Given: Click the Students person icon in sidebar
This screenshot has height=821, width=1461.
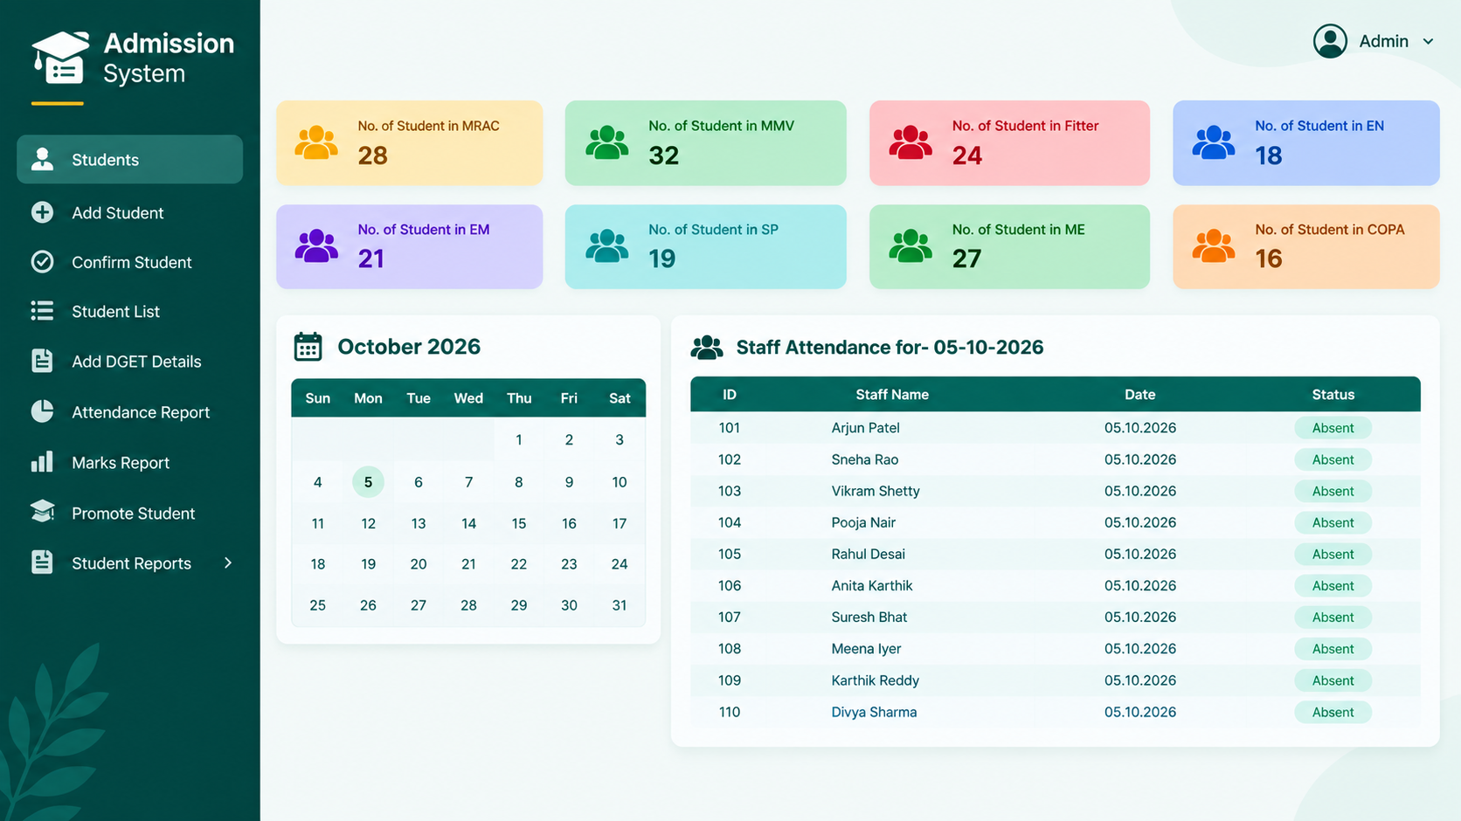Looking at the screenshot, I should [42, 159].
